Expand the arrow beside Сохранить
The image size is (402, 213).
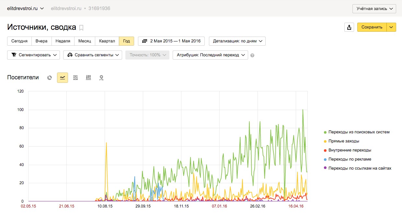click(x=391, y=27)
